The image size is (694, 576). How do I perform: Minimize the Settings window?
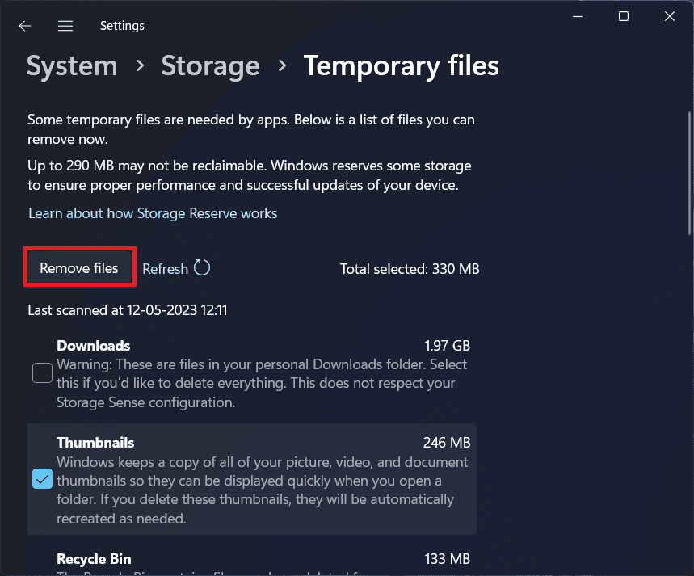pyautogui.click(x=579, y=16)
